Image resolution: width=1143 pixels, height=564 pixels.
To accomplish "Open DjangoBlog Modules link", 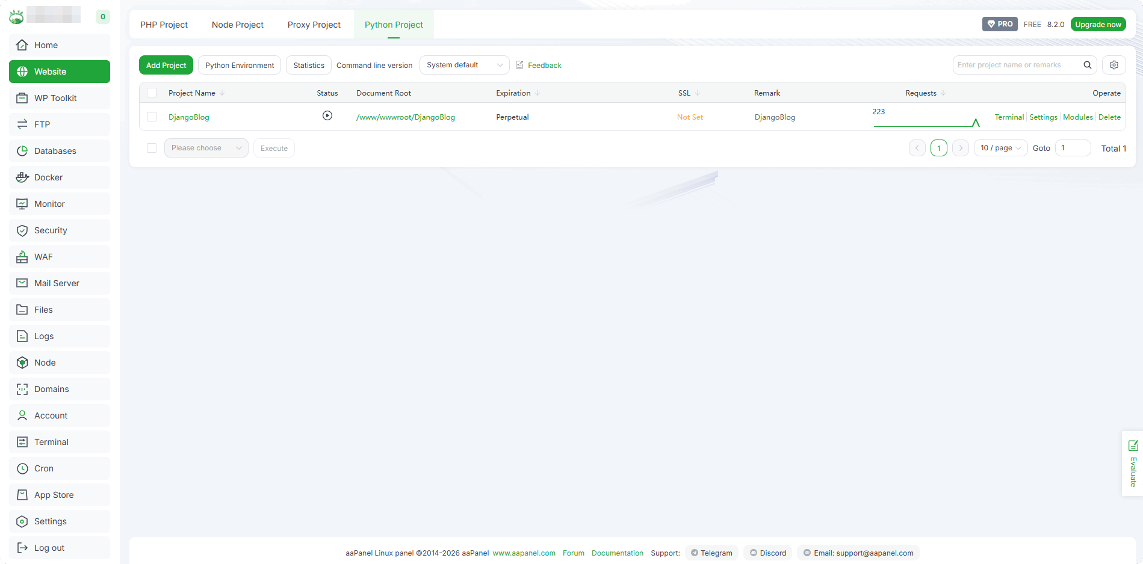I will point(1078,117).
